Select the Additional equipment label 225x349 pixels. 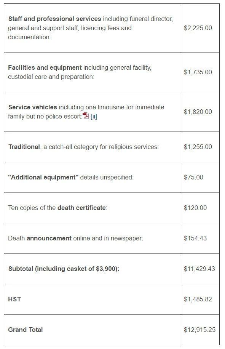pyautogui.click(x=43, y=178)
